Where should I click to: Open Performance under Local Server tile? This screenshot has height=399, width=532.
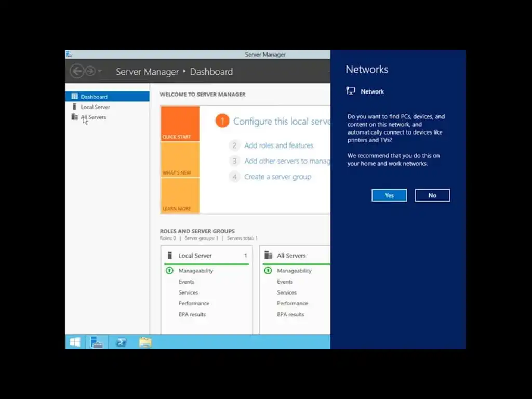(x=194, y=303)
